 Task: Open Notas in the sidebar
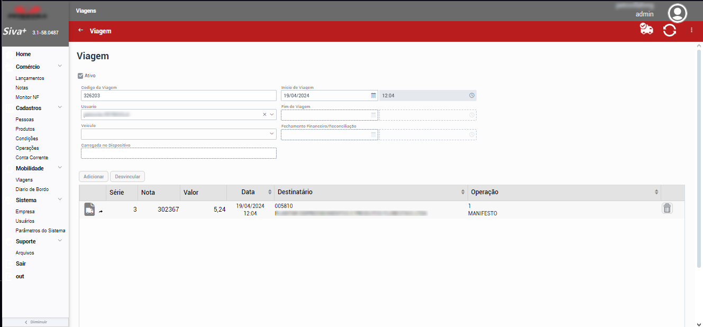pyautogui.click(x=22, y=88)
